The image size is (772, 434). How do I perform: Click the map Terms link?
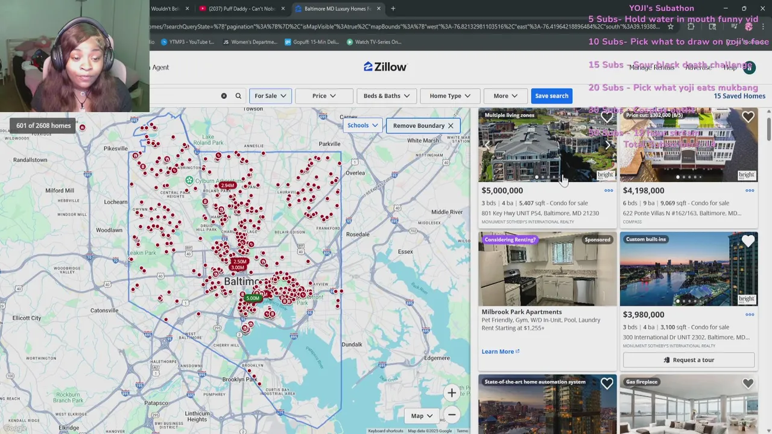[462, 431]
